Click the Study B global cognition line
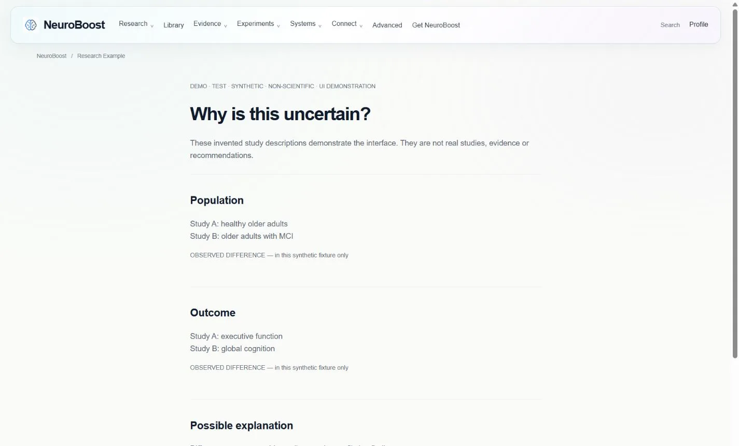The height and width of the screenshot is (446, 739). pyautogui.click(x=232, y=349)
